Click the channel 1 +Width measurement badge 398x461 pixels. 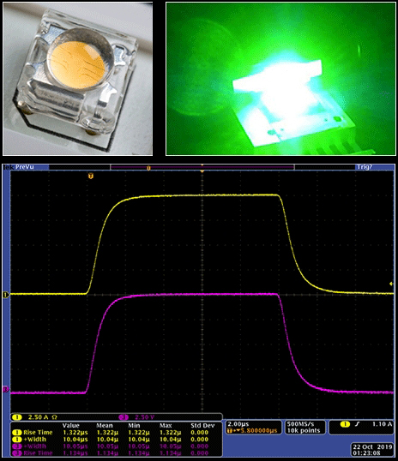[x=17, y=440]
